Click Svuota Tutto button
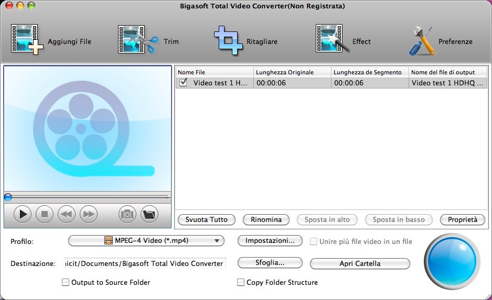Image resolution: width=492 pixels, height=300 pixels. coord(207,219)
